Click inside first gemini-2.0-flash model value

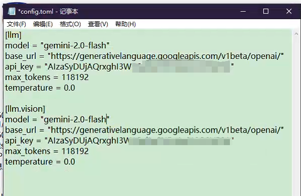(75, 46)
